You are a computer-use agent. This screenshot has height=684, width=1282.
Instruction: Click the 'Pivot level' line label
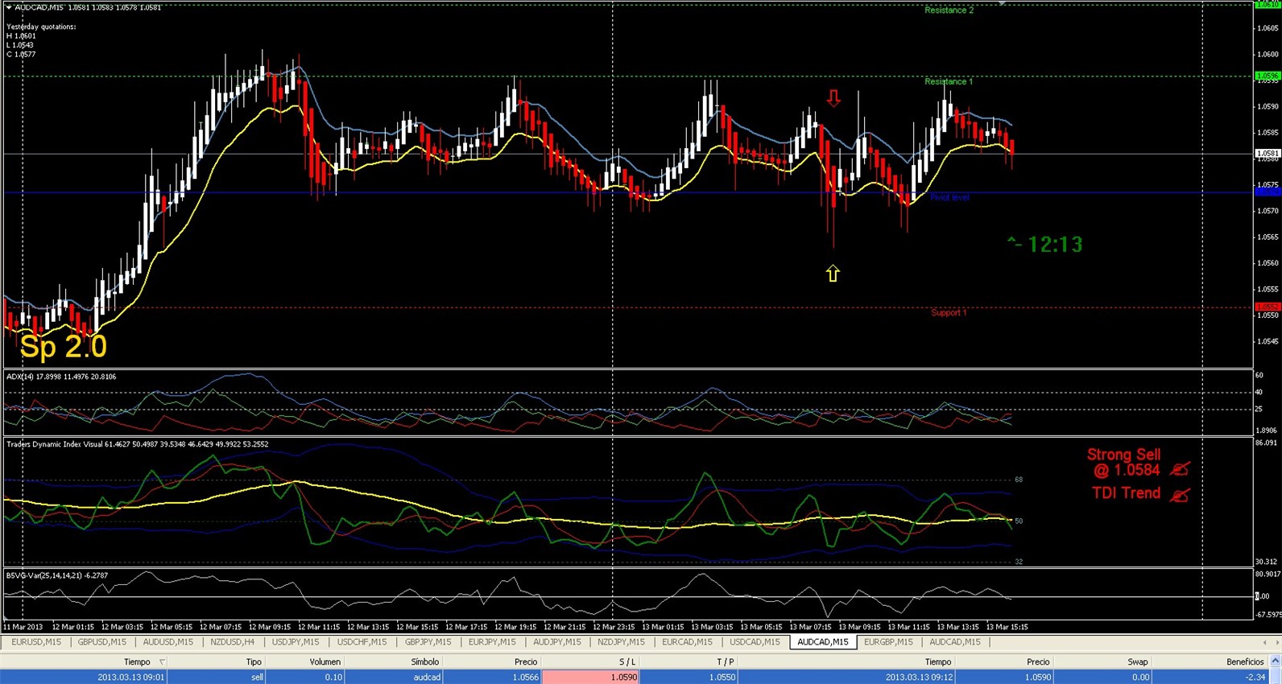(949, 197)
